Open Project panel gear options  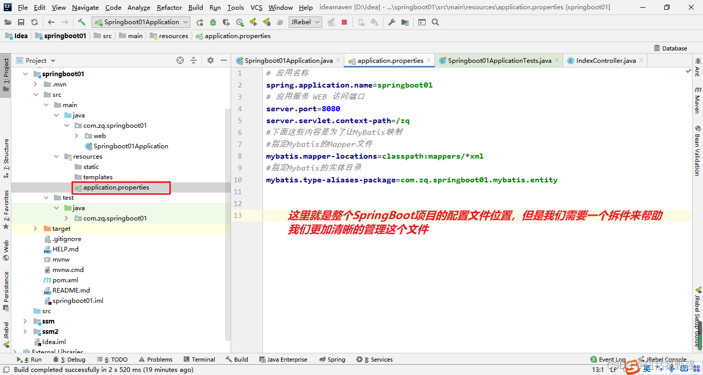[210, 60]
